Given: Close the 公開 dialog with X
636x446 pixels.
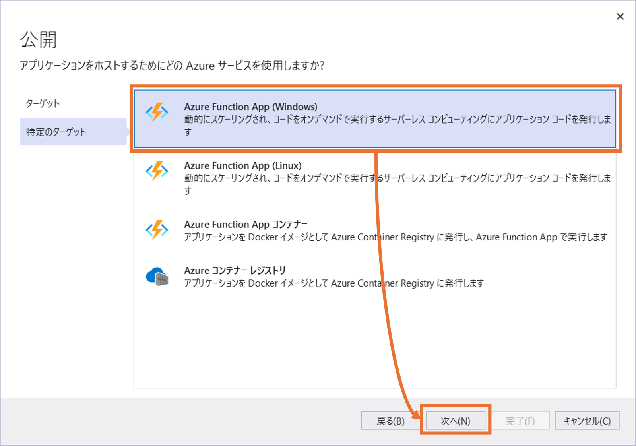Looking at the screenshot, I should (x=620, y=16).
